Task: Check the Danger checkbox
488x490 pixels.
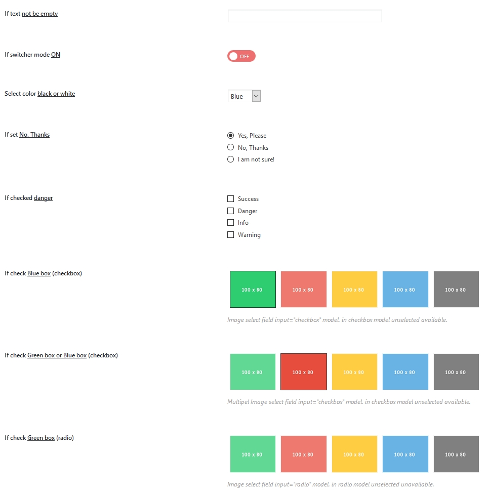Action: pyautogui.click(x=231, y=211)
